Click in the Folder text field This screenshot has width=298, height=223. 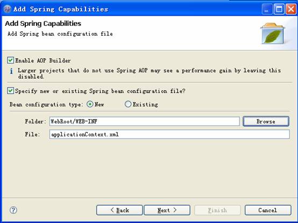coord(145,121)
